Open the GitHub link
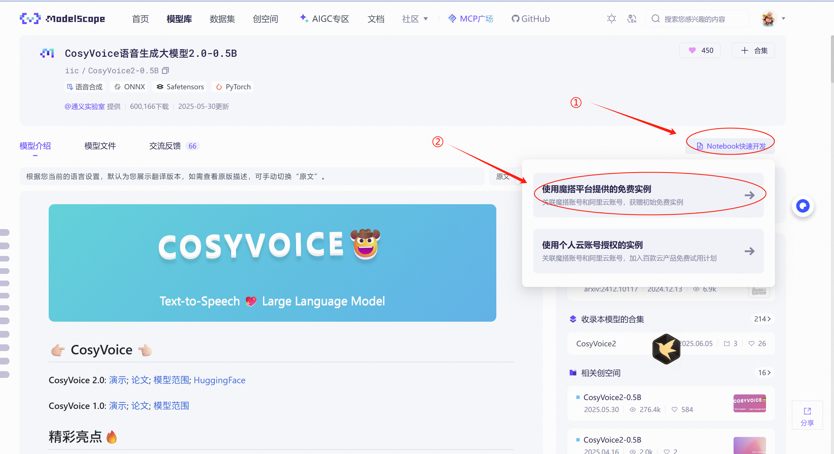Image resolution: width=834 pixels, height=454 pixels. point(530,19)
